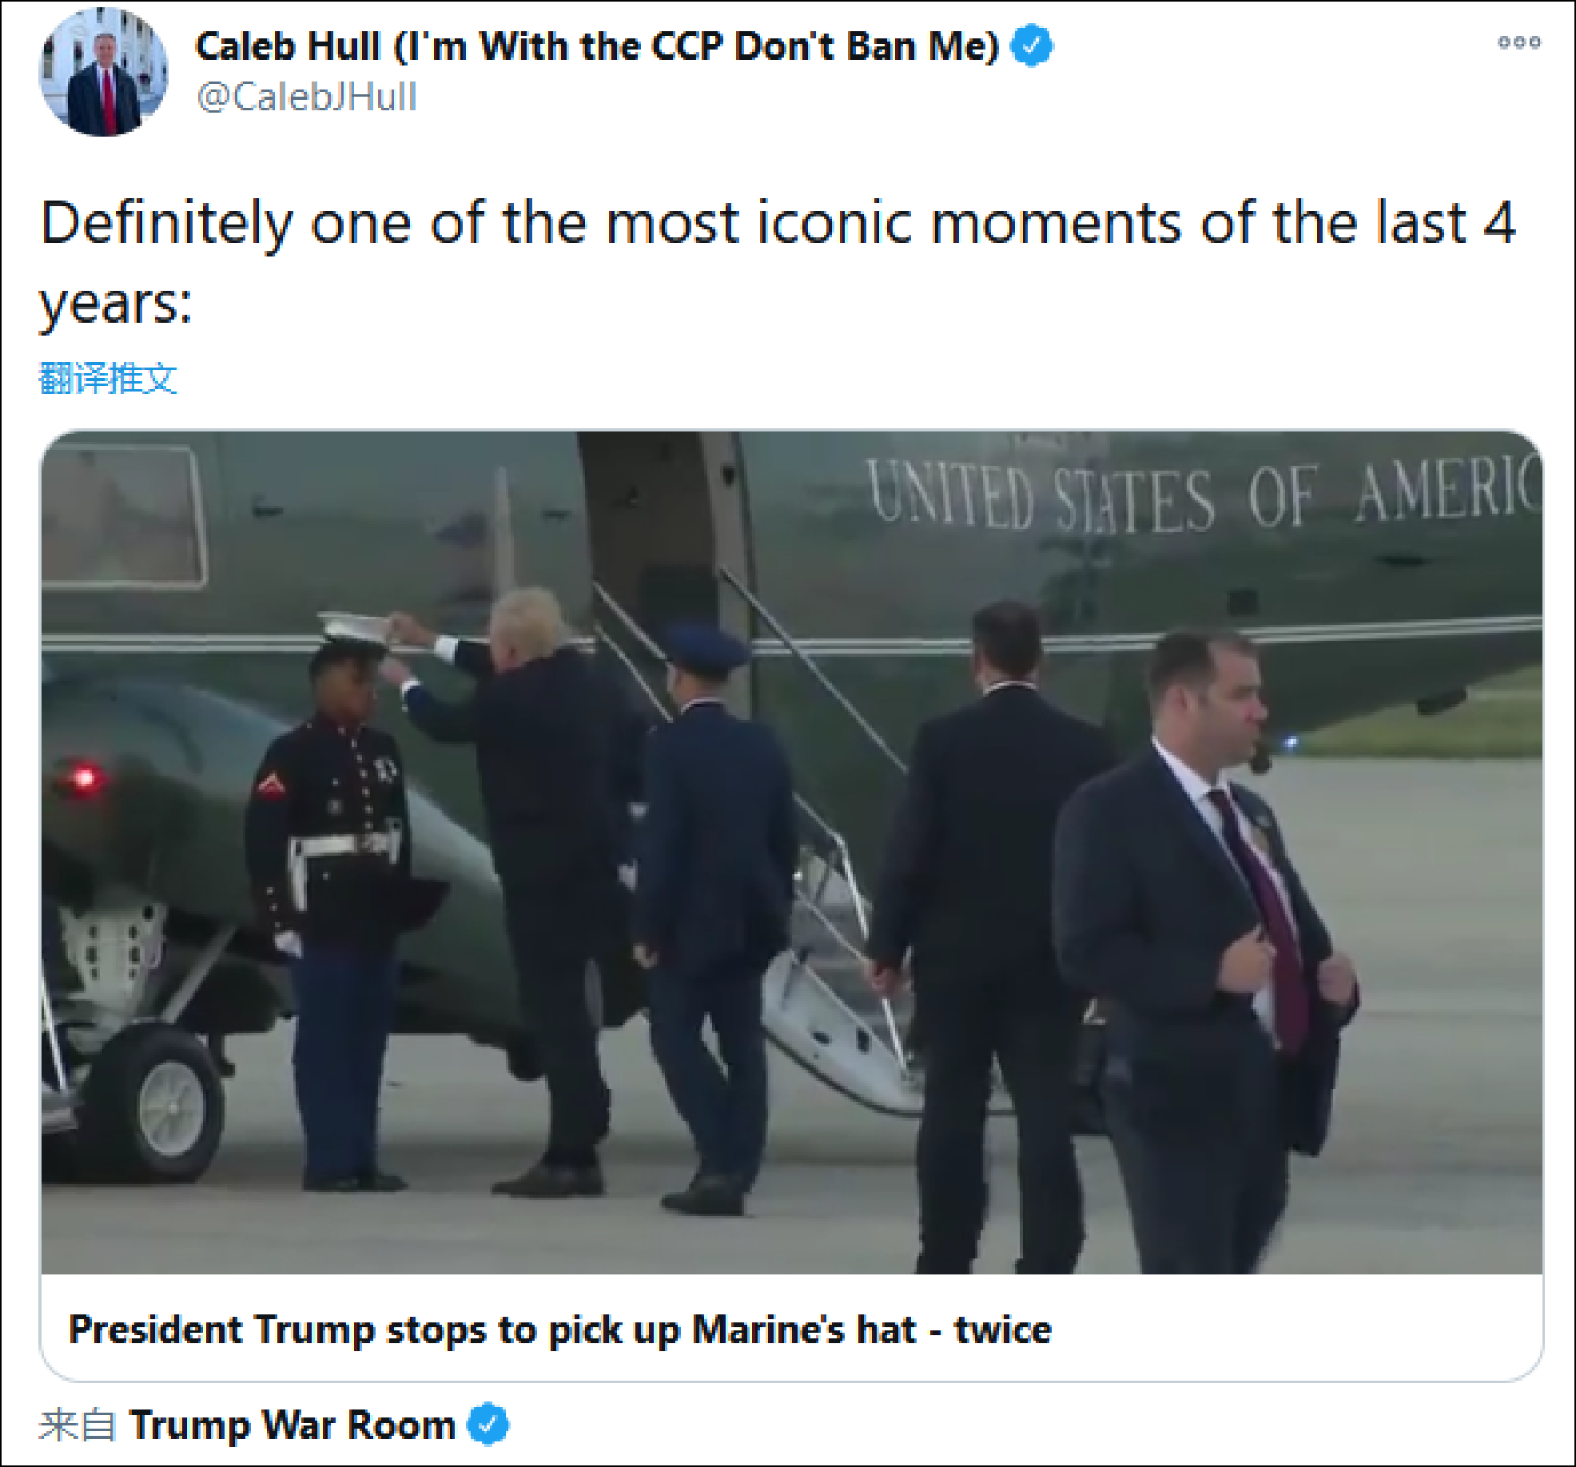Viewport: 1576px width, 1467px height.
Task: Click the verified badge next to Trump War Room
Action: click(x=488, y=1425)
